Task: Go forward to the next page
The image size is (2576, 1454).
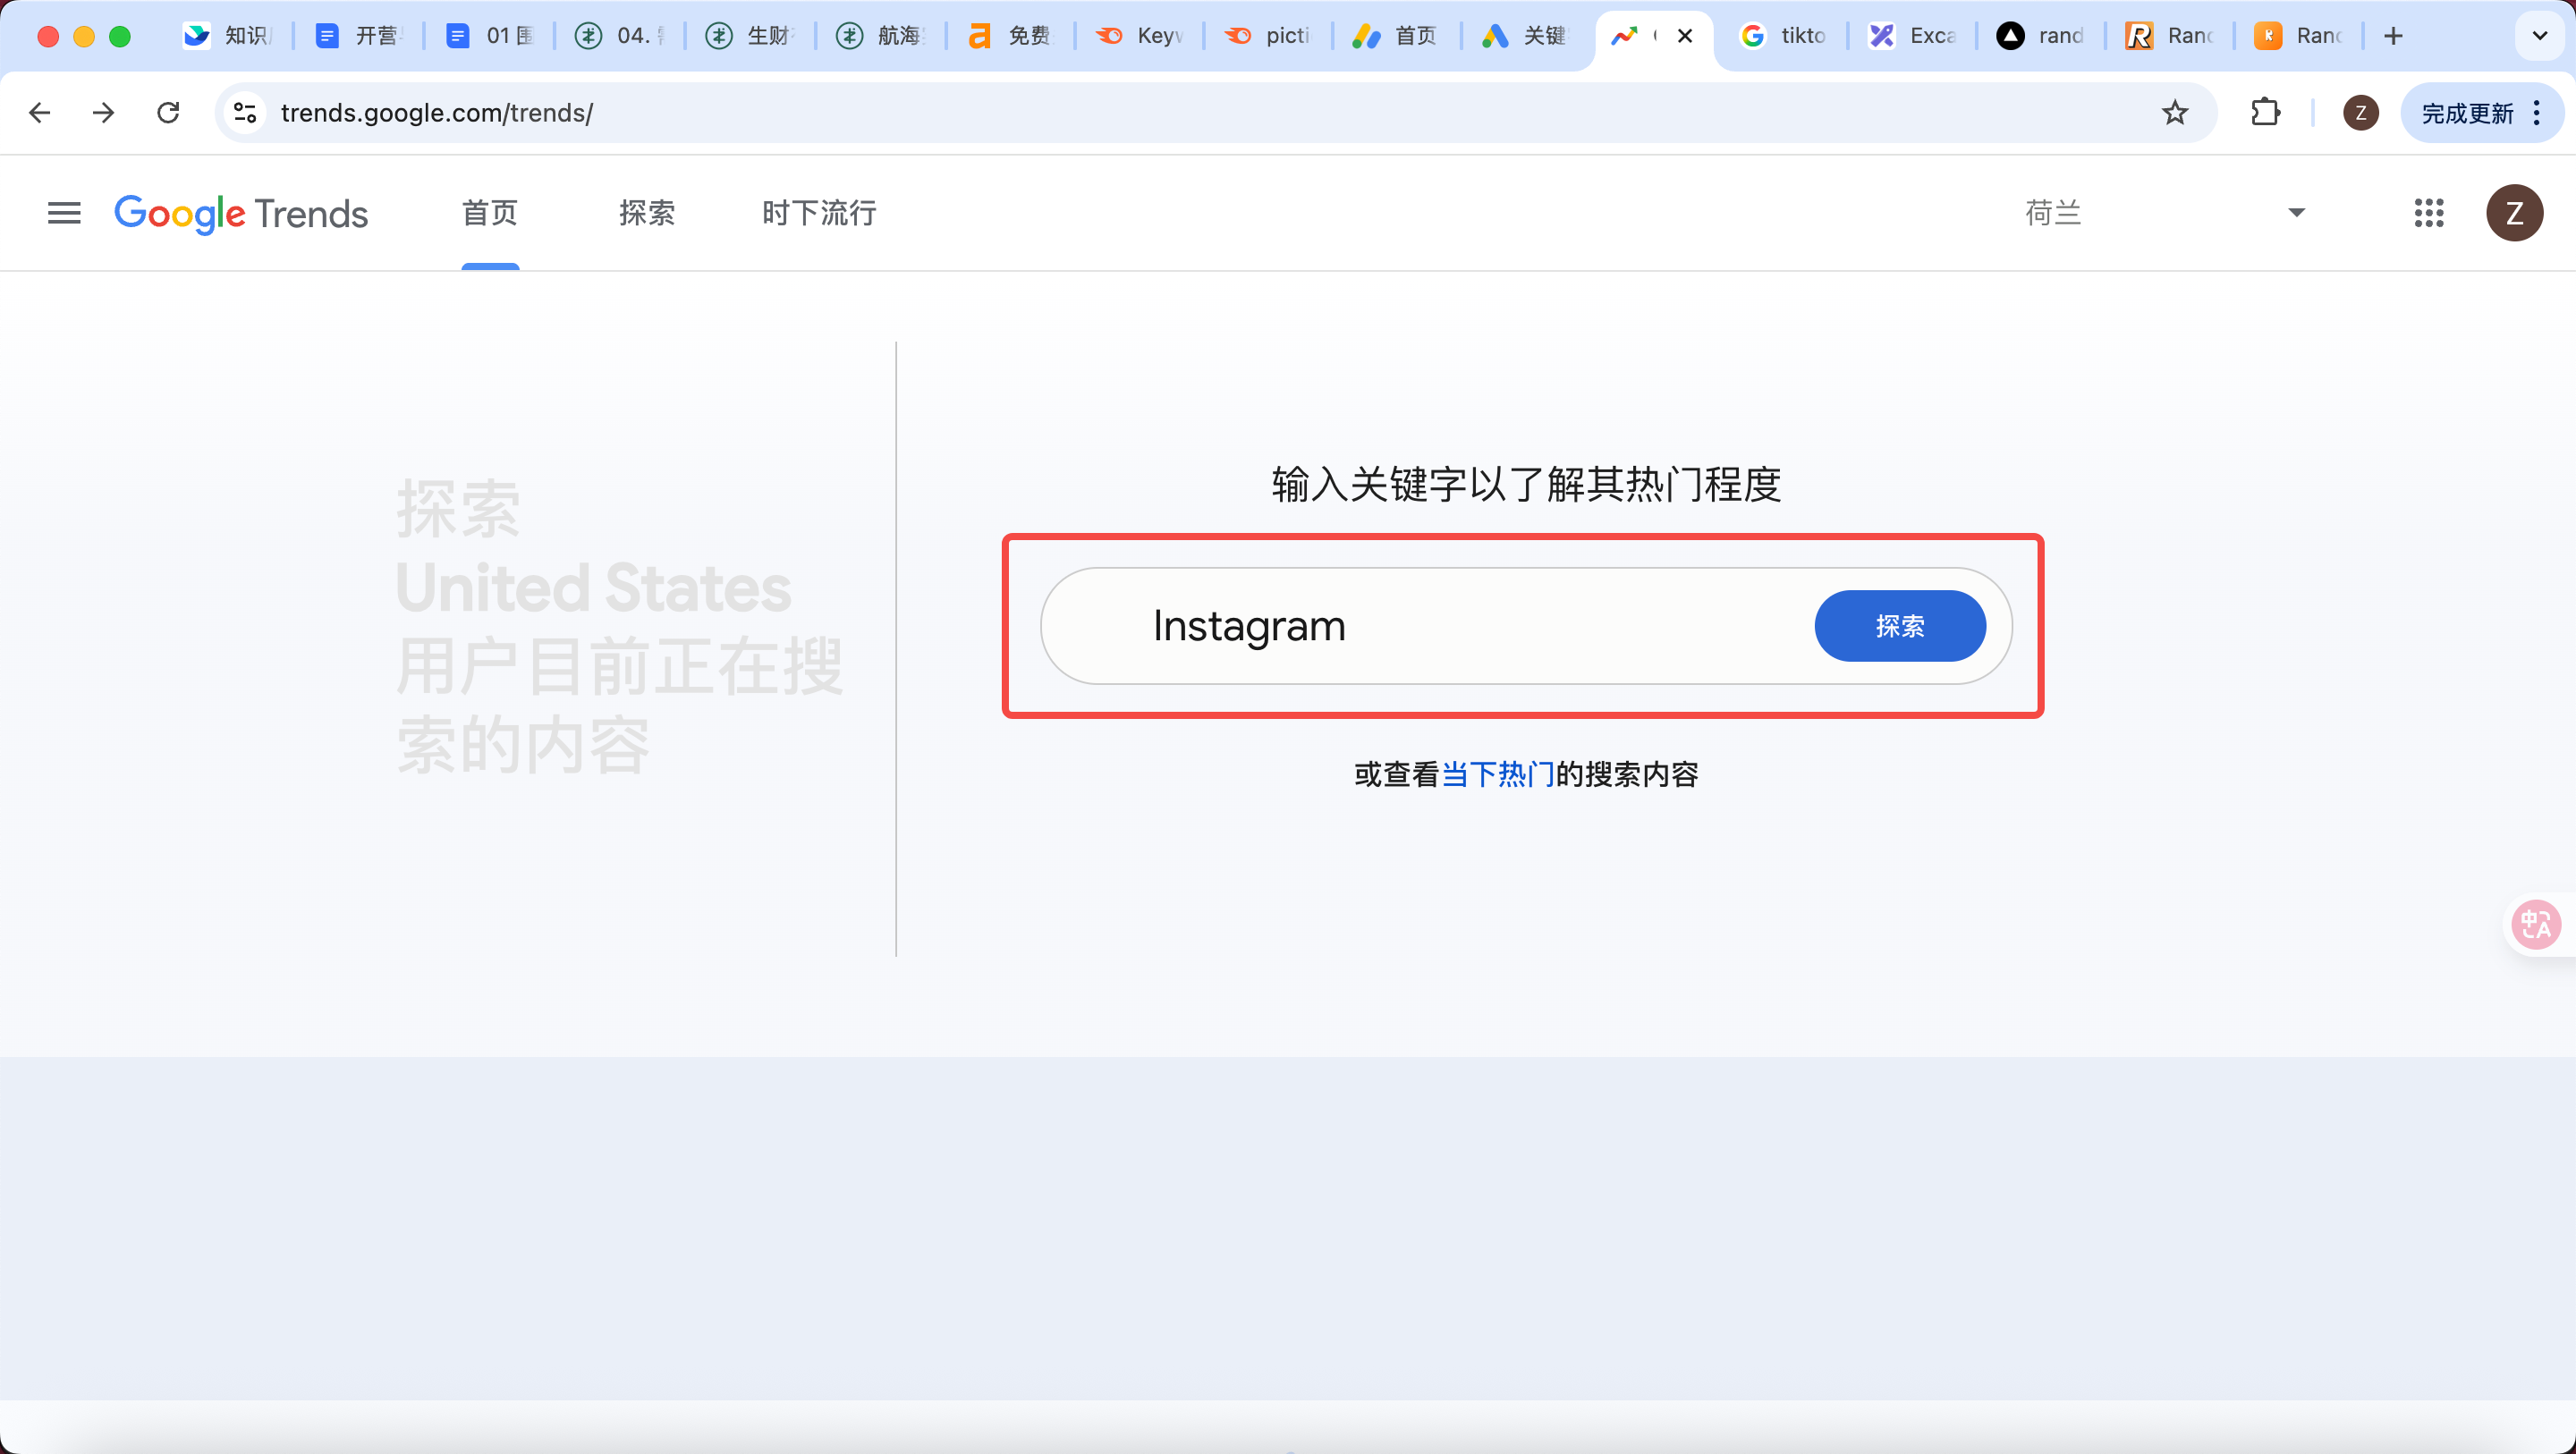Action: pyautogui.click(x=103, y=113)
